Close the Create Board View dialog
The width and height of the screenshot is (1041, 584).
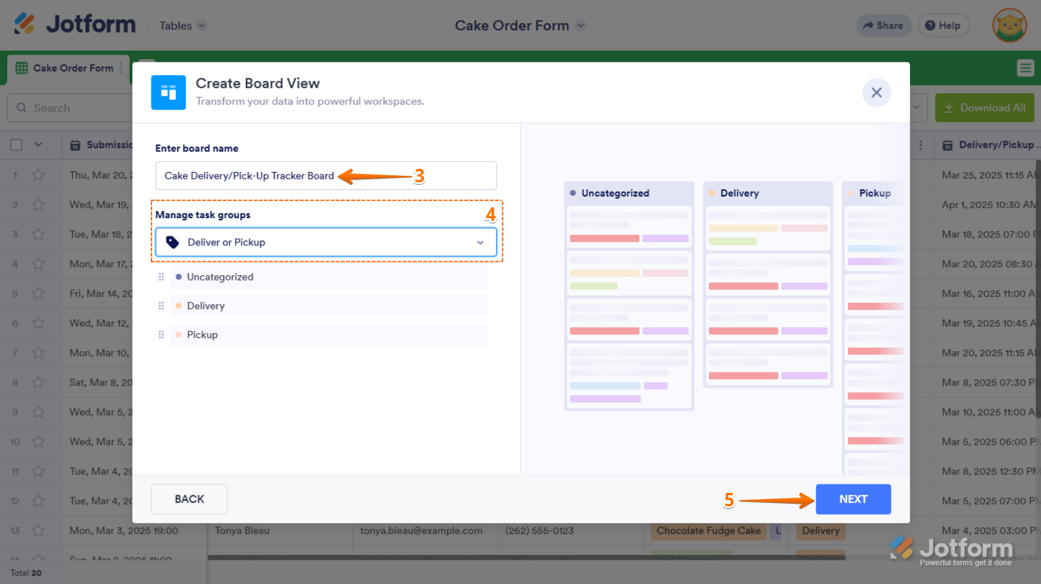(876, 92)
